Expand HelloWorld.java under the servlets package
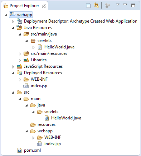Image resolution: width=141 pixels, height=156 pixels. pyautogui.click(x=33, y=47)
